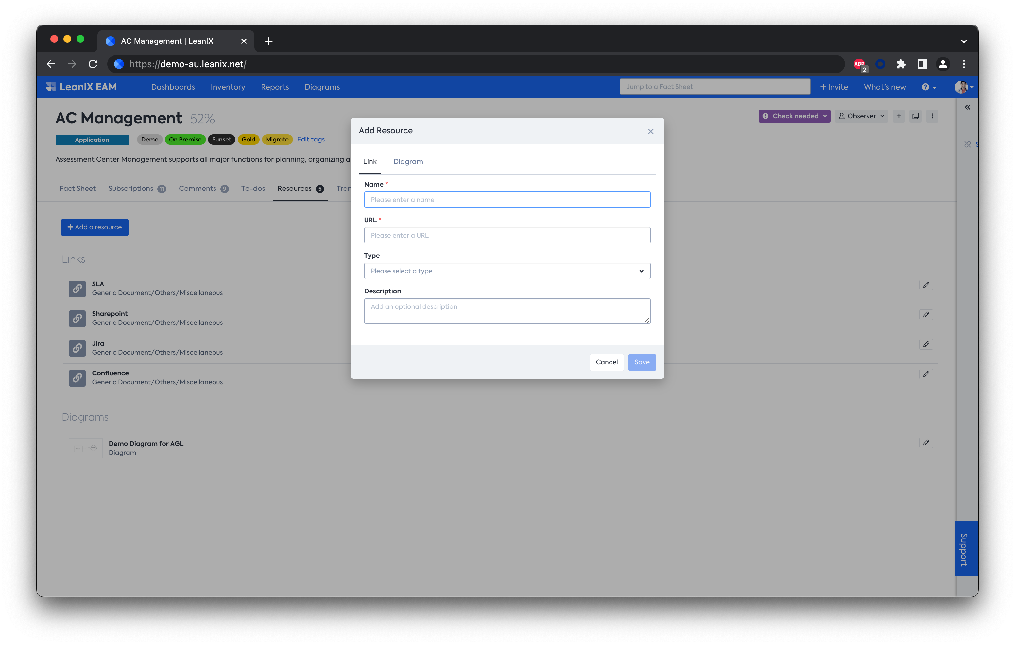The height and width of the screenshot is (645, 1015).
Task: Click the copy fact sheet icon
Action: [916, 116]
